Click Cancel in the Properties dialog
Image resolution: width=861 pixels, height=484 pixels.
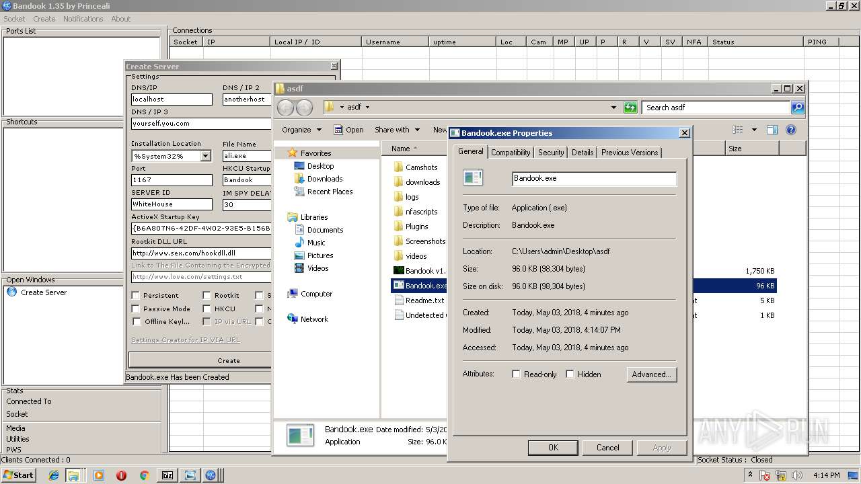tap(607, 448)
